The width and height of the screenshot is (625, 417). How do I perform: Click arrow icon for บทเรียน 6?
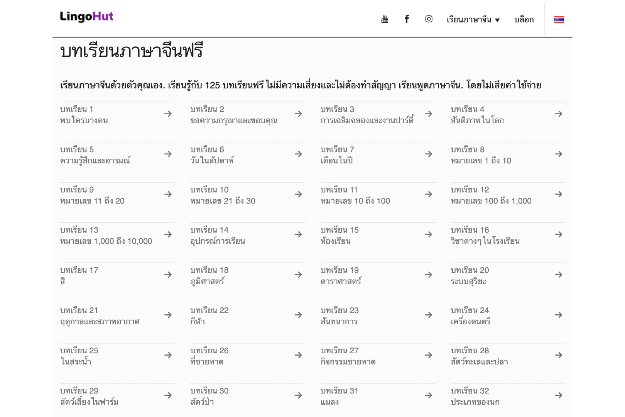point(298,154)
